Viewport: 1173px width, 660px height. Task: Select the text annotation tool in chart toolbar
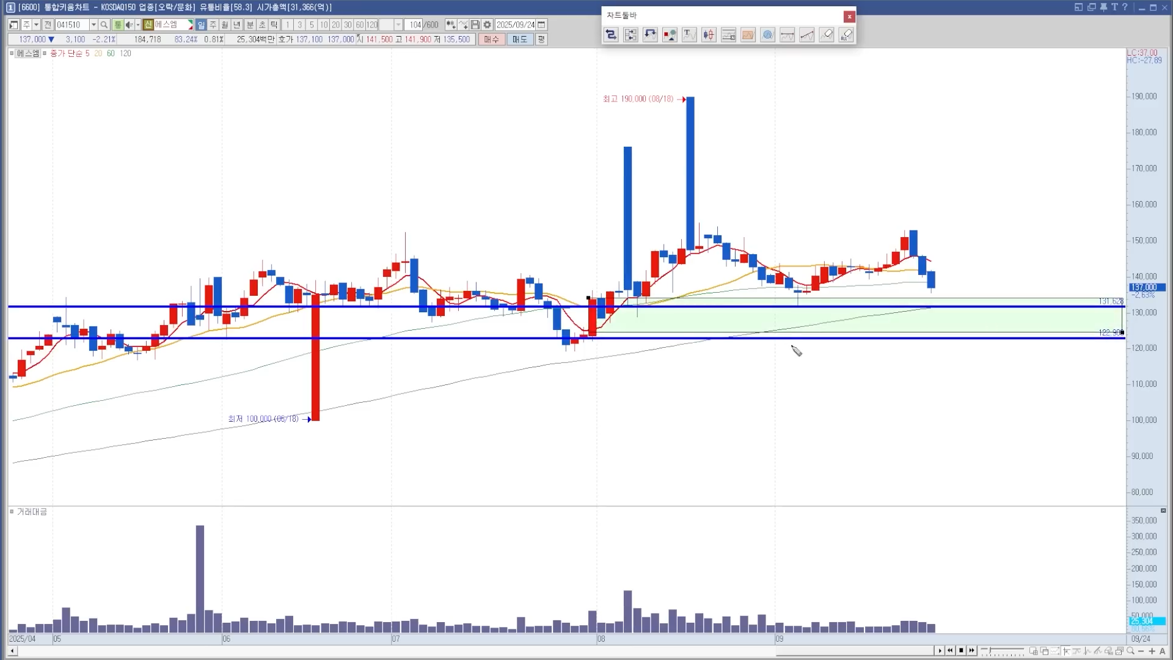point(689,35)
